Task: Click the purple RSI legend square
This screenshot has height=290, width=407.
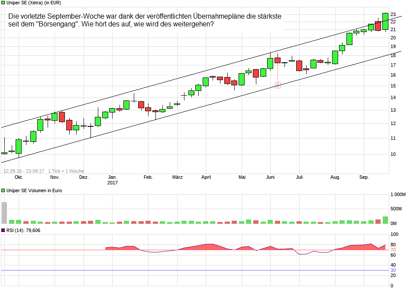Action: point(3,230)
